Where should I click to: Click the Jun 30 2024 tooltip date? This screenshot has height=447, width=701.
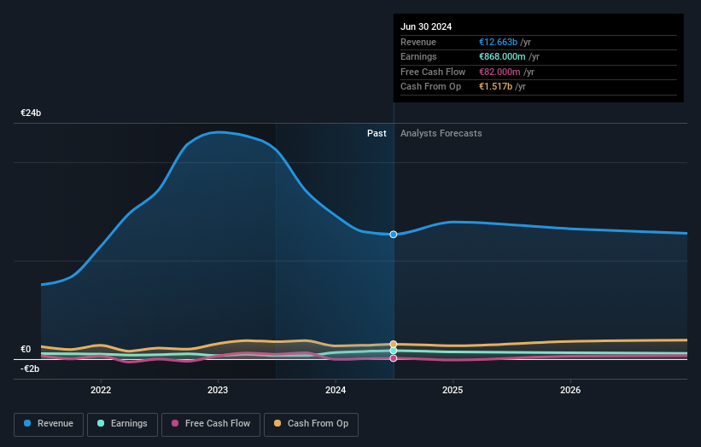(426, 26)
